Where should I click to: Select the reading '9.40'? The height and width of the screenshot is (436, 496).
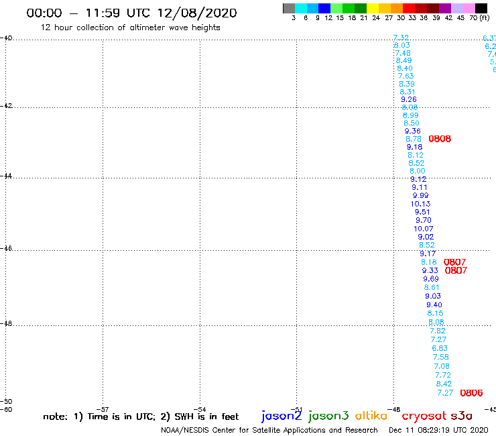[x=434, y=305]
